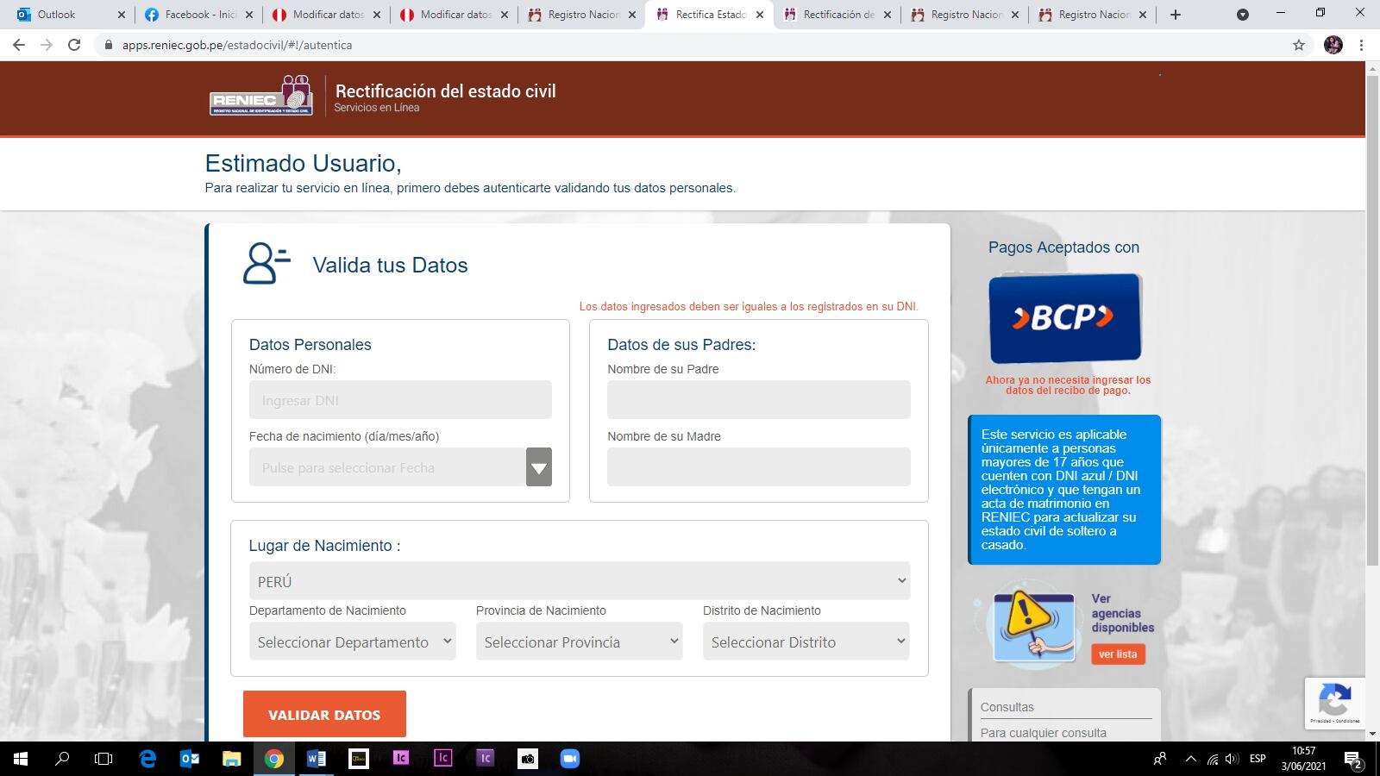
Task: Open Zoom from the taskbar
Action: pos(568,760)
